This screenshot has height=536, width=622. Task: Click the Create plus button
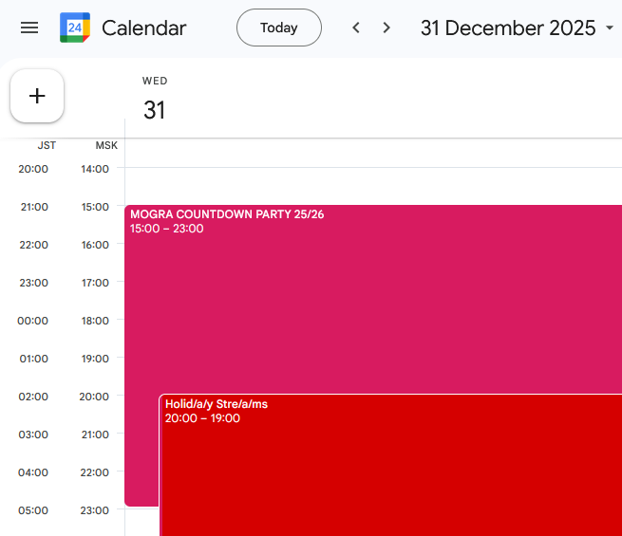click(x=37, y=96)
